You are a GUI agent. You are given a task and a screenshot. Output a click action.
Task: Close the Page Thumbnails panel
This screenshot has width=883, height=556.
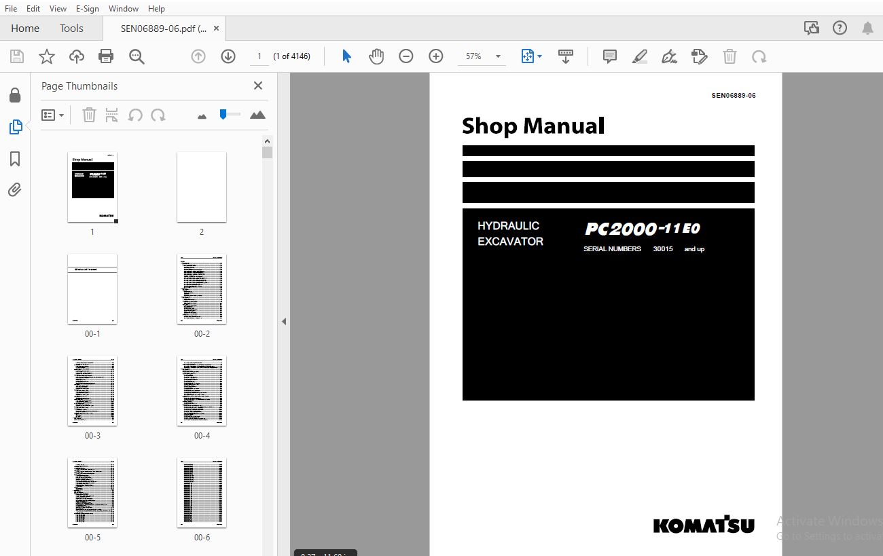tap(258, 86)
